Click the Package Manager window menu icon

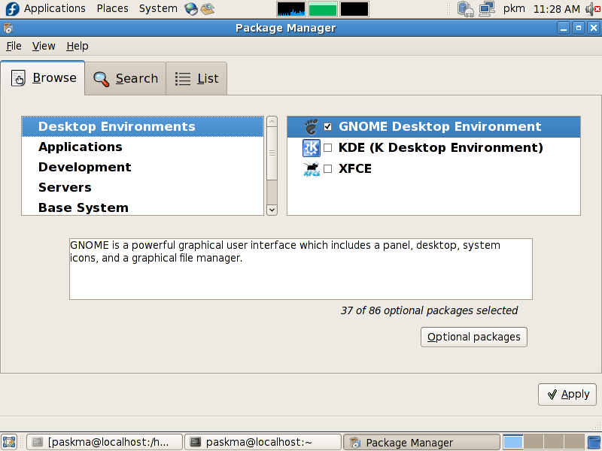pyautogui.click(x=8, y=28)
